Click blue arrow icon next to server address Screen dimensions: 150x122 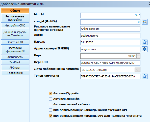coord(145,49)
